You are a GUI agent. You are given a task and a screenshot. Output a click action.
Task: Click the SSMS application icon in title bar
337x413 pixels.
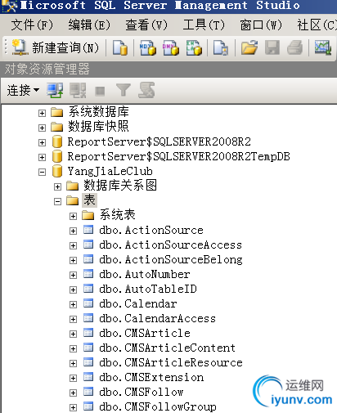click(9, 7)
